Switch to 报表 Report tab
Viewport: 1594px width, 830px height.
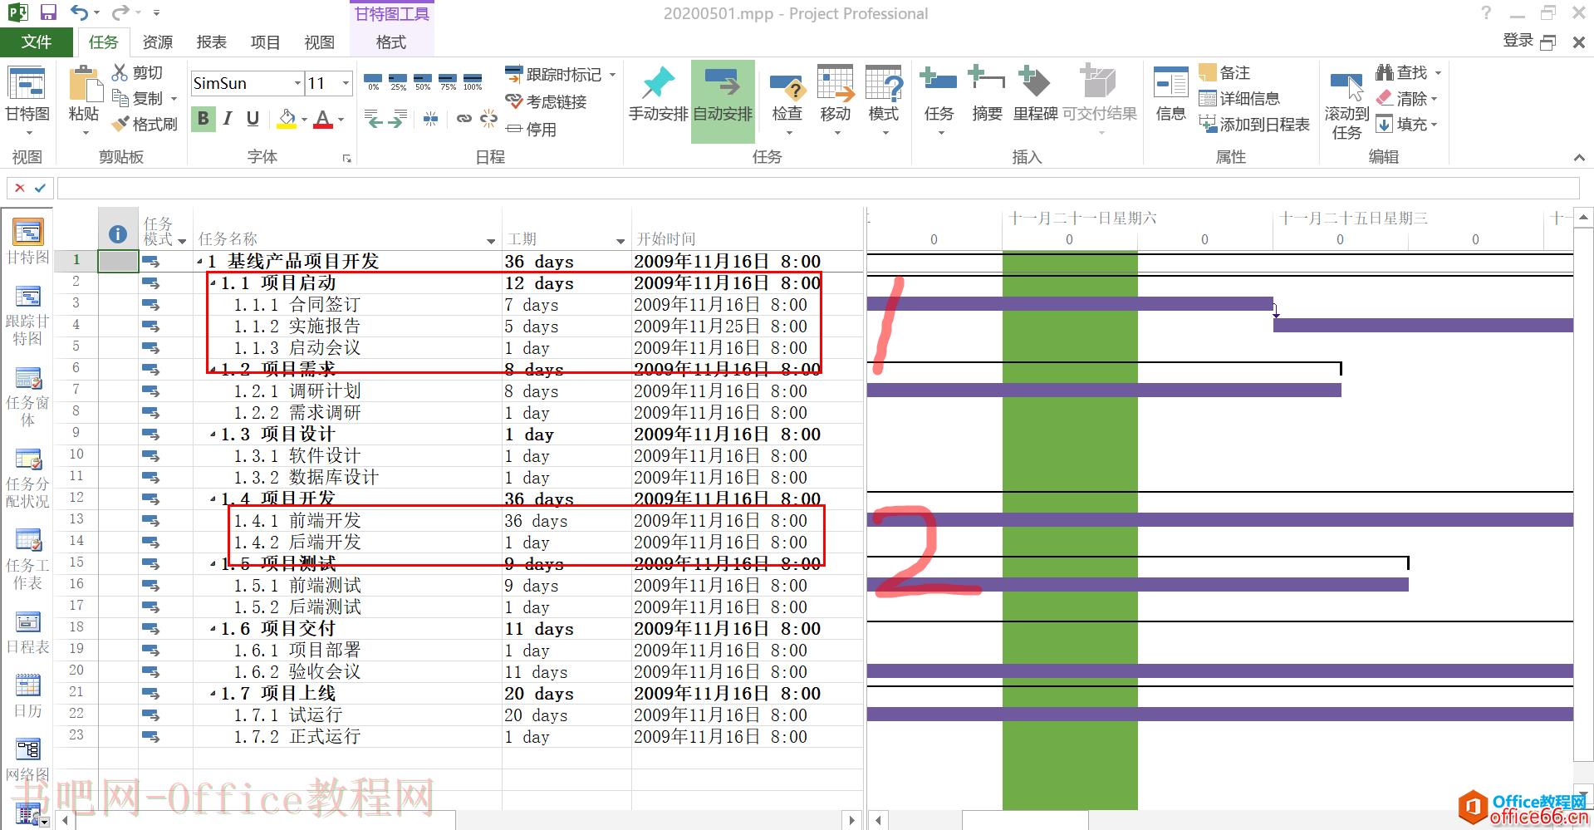click(x=211, y=42)
